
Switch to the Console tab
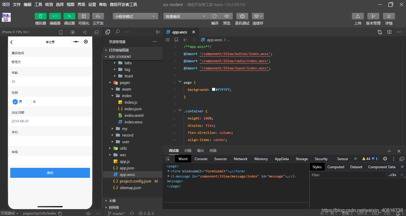pos(201,159)
